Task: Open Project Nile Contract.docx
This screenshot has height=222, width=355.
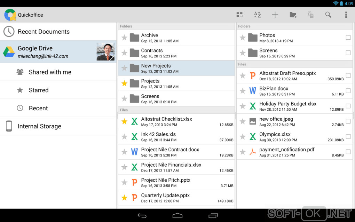Action: (x=176, y=152)
